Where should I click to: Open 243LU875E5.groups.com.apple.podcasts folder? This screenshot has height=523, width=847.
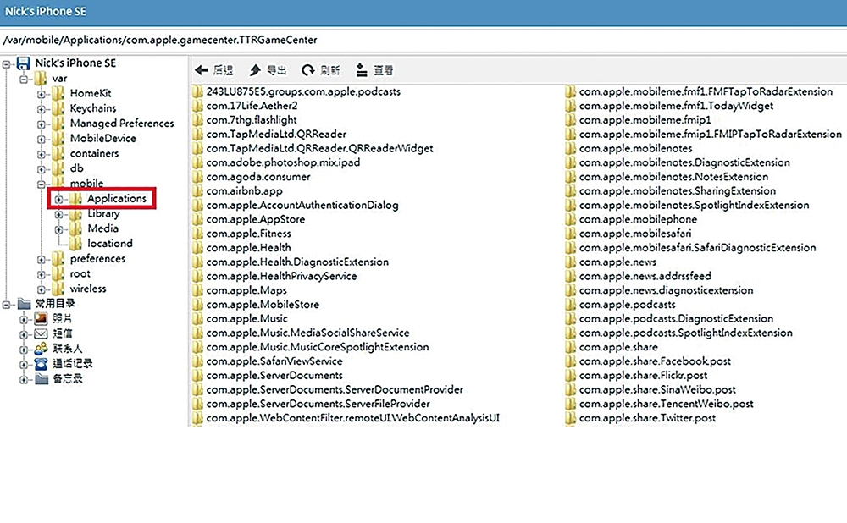pos(303,91)
